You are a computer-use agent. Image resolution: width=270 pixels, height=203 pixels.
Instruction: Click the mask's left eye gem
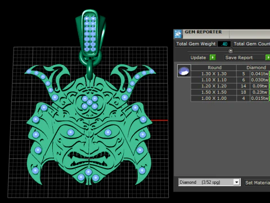tap(70, 133)
